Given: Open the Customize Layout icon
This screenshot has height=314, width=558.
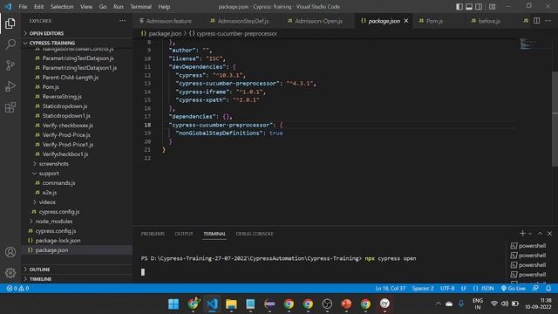Looking at the screenshot, I should [492, 7].
